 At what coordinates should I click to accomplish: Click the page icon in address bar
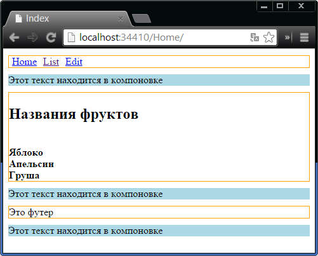pos(71,37)
